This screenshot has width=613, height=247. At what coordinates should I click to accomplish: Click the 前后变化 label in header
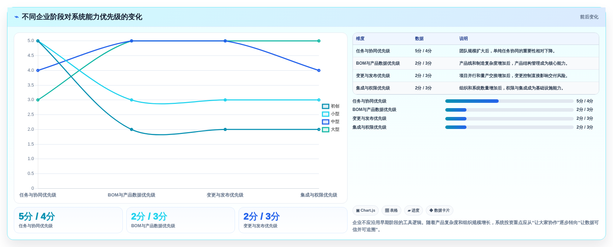(x=589, y=17)
